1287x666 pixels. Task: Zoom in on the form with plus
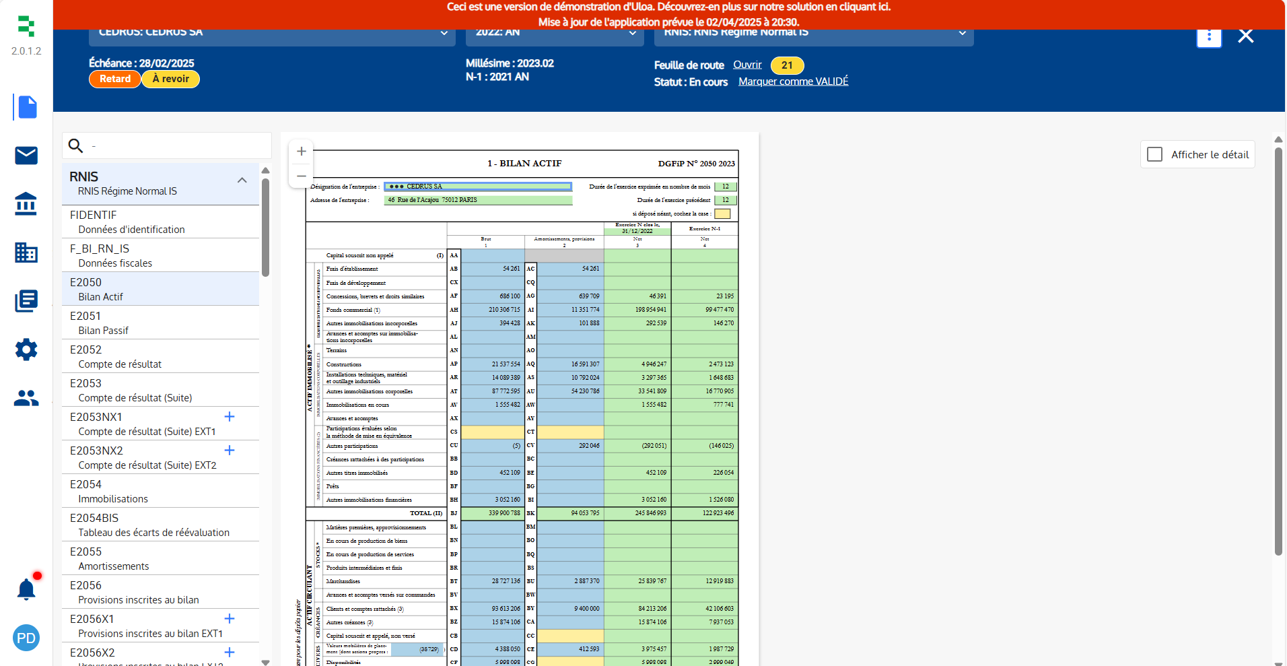click(x=302, y=152)
